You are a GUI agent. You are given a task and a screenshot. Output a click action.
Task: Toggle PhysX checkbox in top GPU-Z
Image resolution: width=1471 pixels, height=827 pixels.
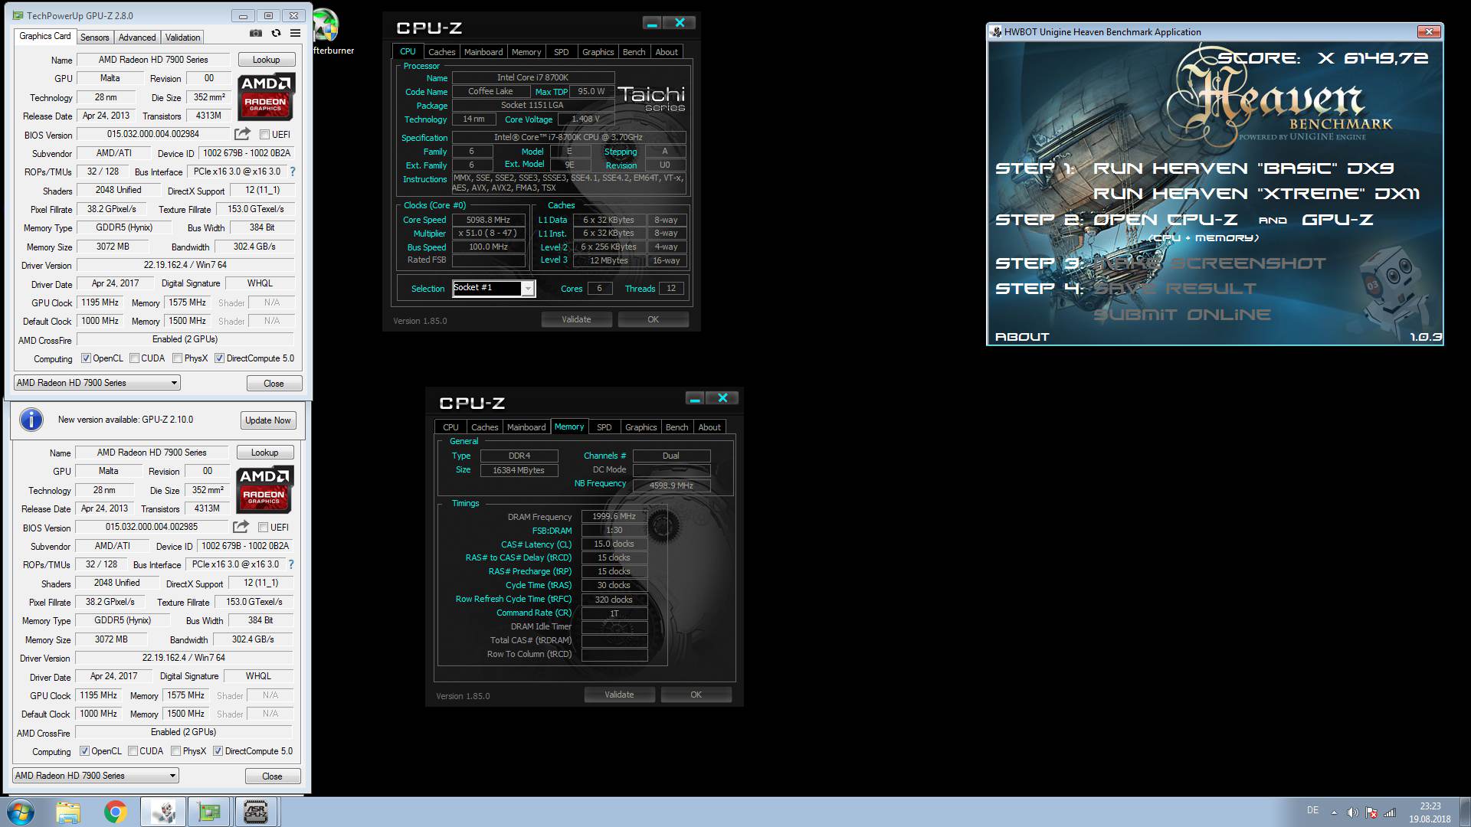click(177, 358)
